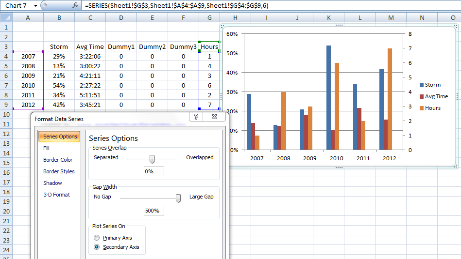
Task: Click the Gap Width 500% input box
Action: (154, 211)
